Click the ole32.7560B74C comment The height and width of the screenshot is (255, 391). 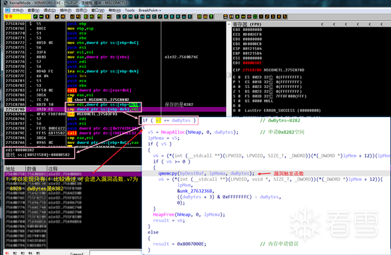click(x=181, y=57)
